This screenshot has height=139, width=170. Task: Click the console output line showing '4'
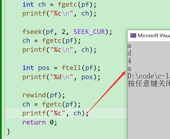tap(129, 61)
